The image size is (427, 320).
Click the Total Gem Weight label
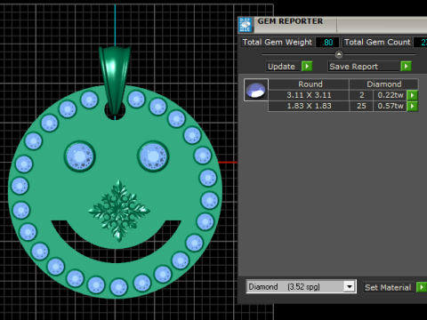coord(278,42)
